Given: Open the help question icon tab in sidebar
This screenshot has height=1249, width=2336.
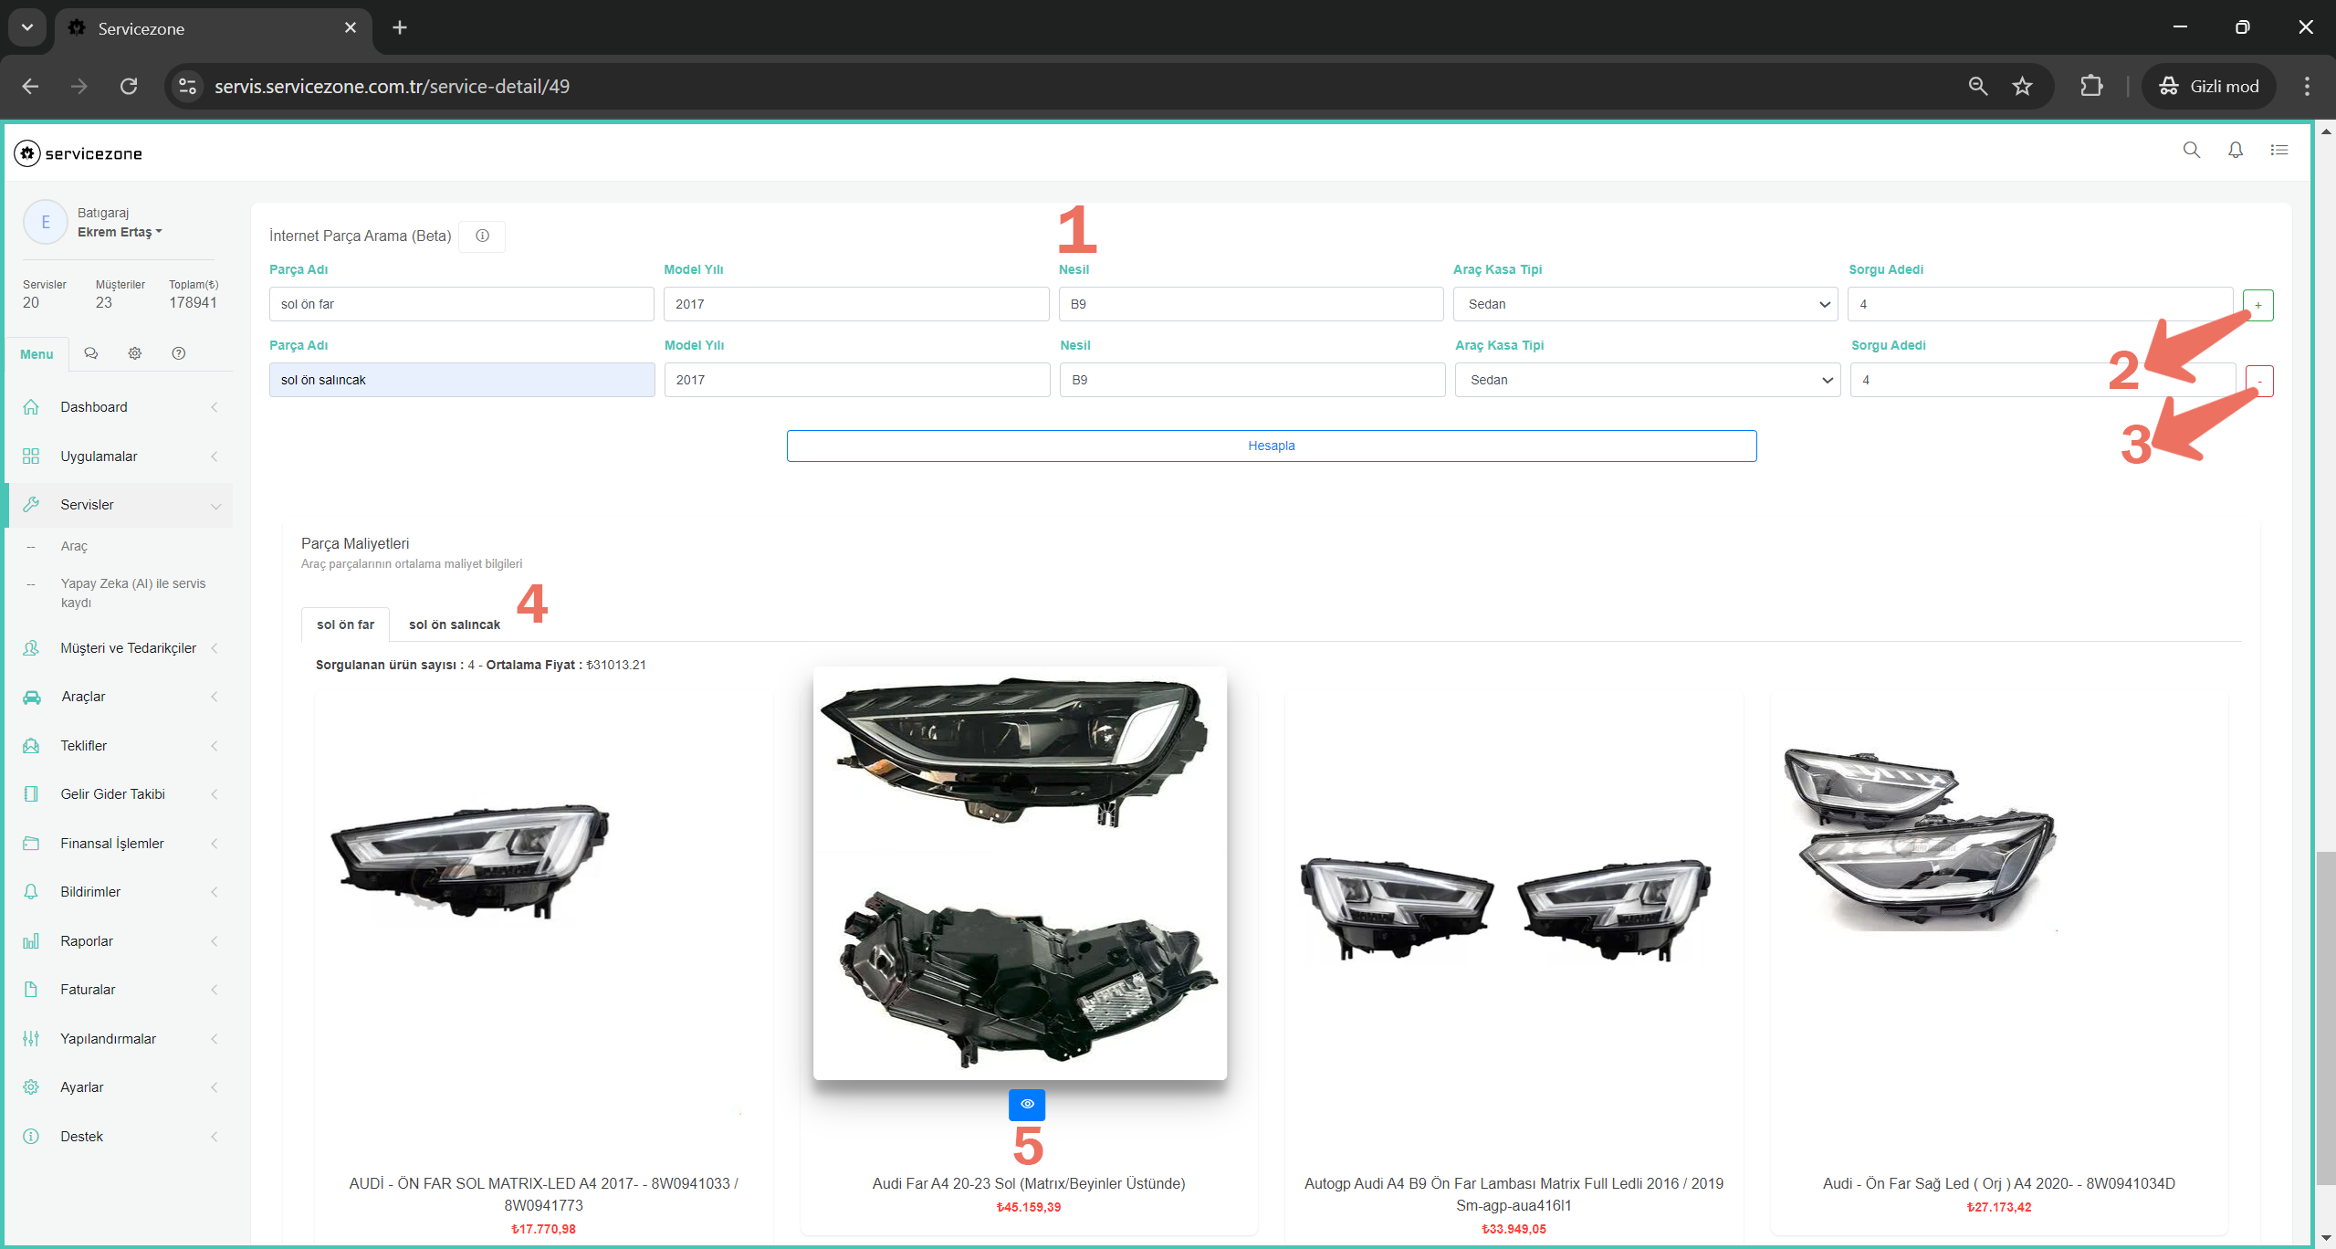Looking at the screenshot, I should (x=179, y=353).
